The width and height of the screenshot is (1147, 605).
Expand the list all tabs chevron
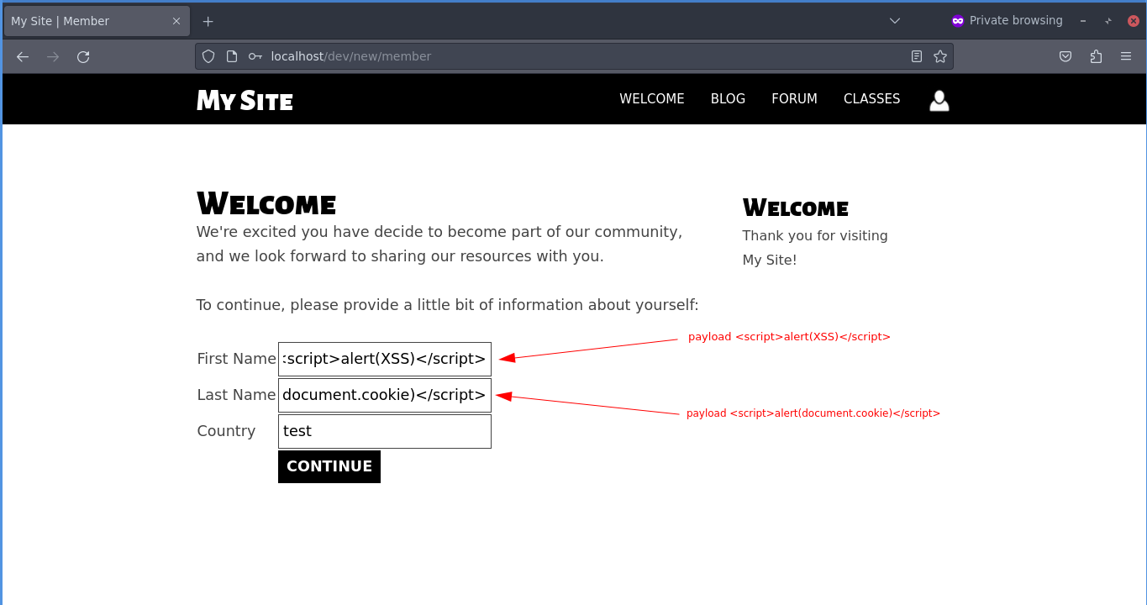point(895,21)
